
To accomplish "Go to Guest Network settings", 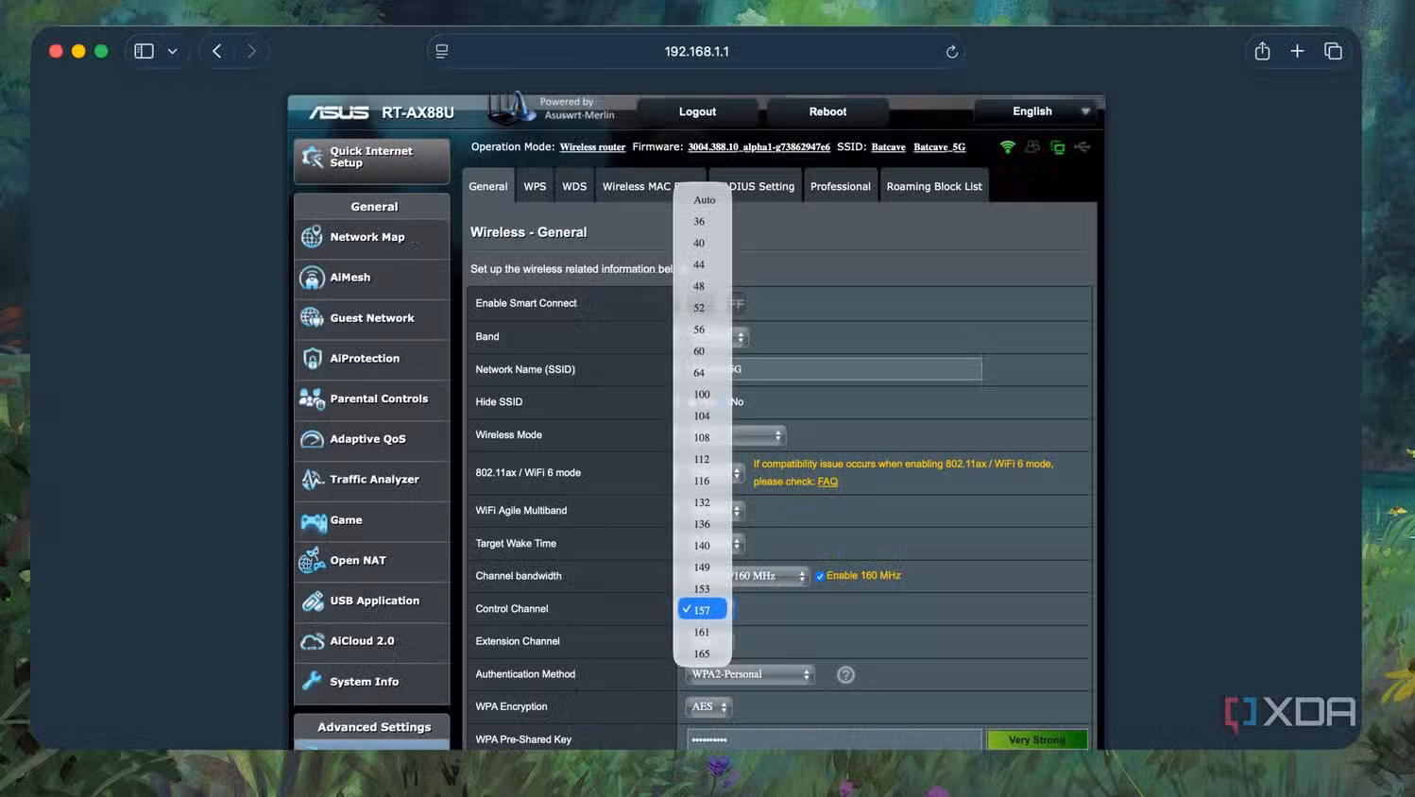I will pos(372,318).
